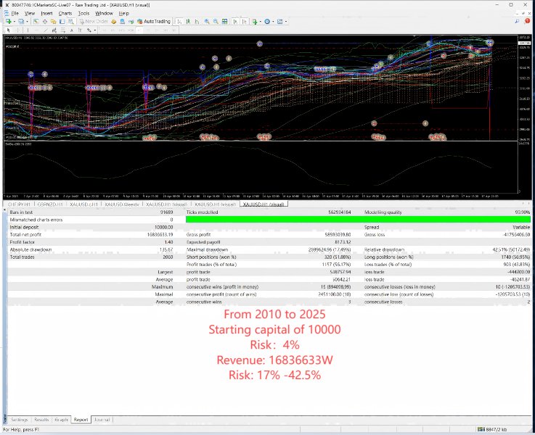The height and width of the screenshot is (435, 535).
Task: Open the Charts menu
Action: pos(65,13)
